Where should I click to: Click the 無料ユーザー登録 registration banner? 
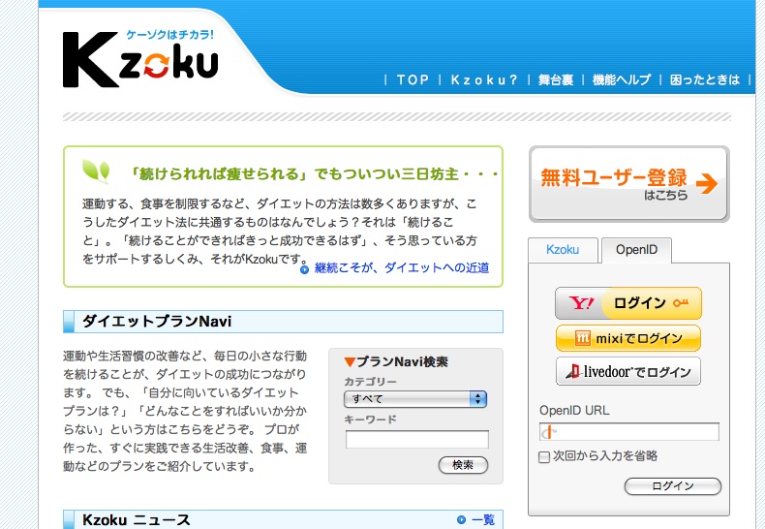(x=628, y=184)
